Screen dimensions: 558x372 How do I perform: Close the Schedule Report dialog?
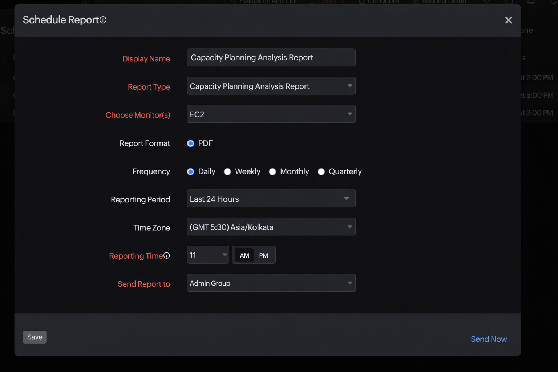coord(508,20)
